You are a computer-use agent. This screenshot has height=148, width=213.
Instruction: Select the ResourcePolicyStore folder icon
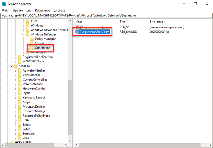tap(20, 116)
